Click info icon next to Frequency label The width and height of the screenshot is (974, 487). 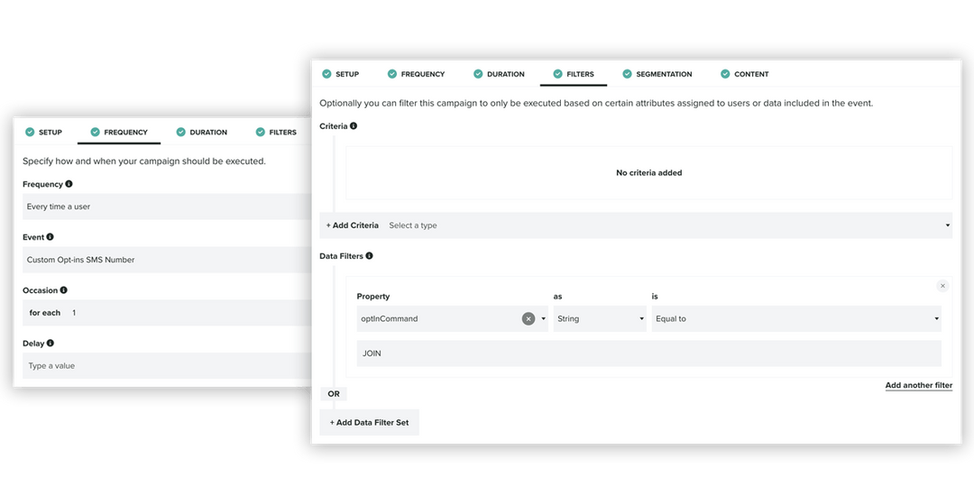69,184
